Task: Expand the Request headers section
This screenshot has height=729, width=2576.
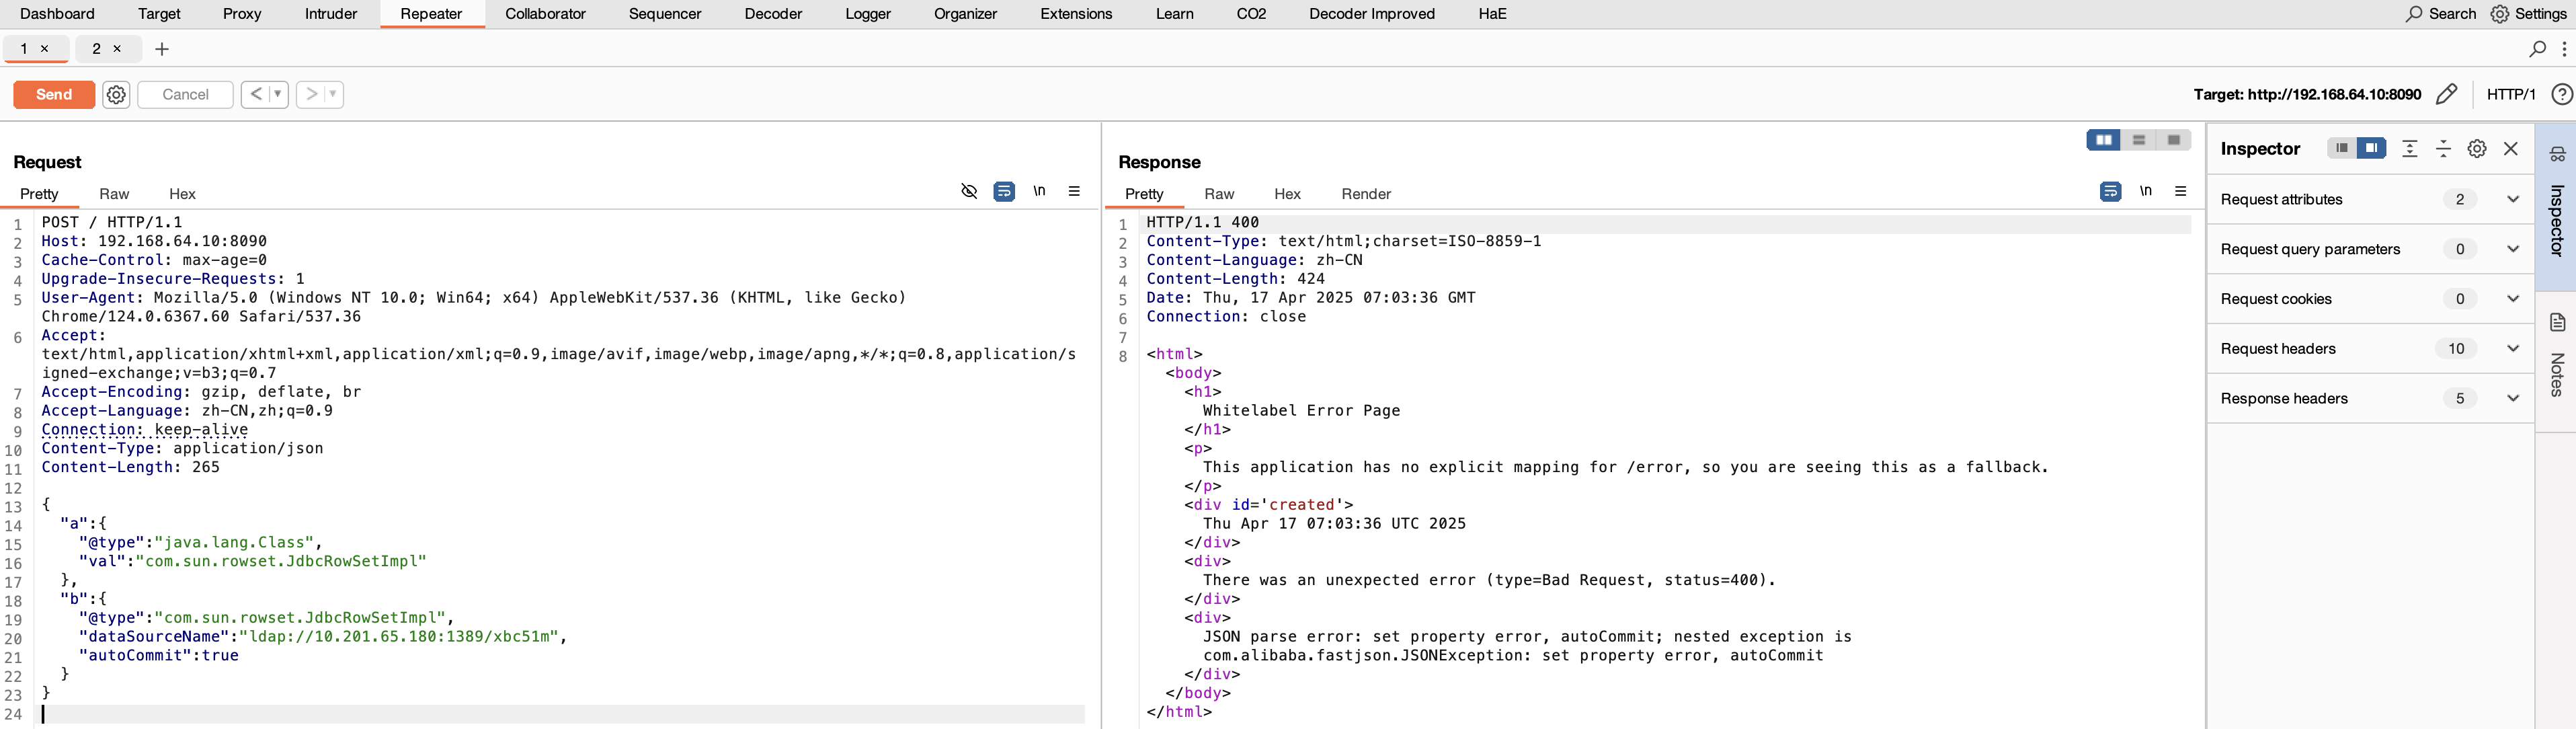Action: pyautogui.click(x=2512, y=348)
